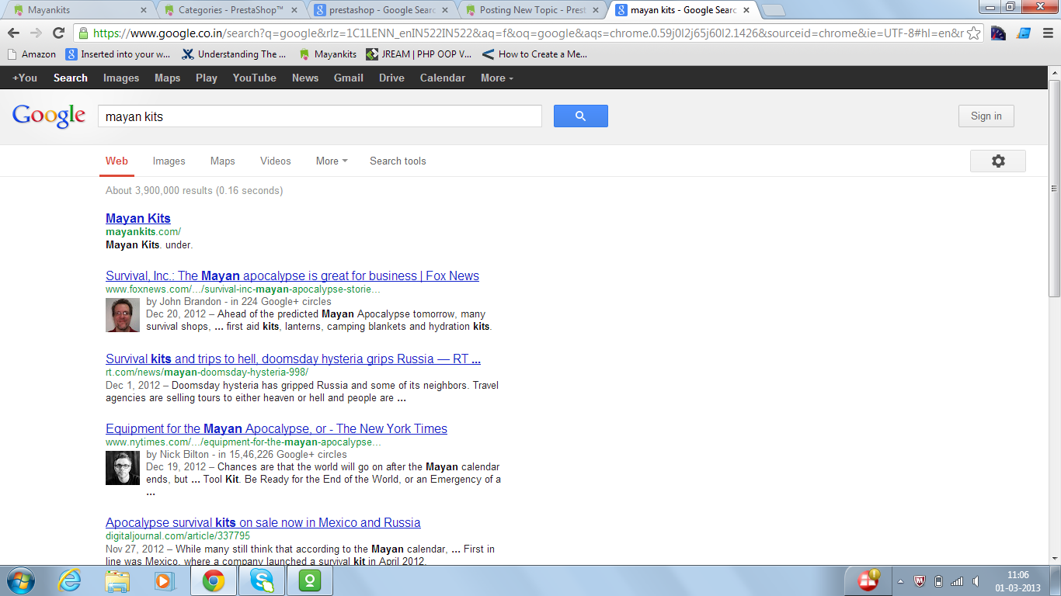Close the Posting New Topic tab
This screenshot has width=1061, height=596.
tap(595, 10)
